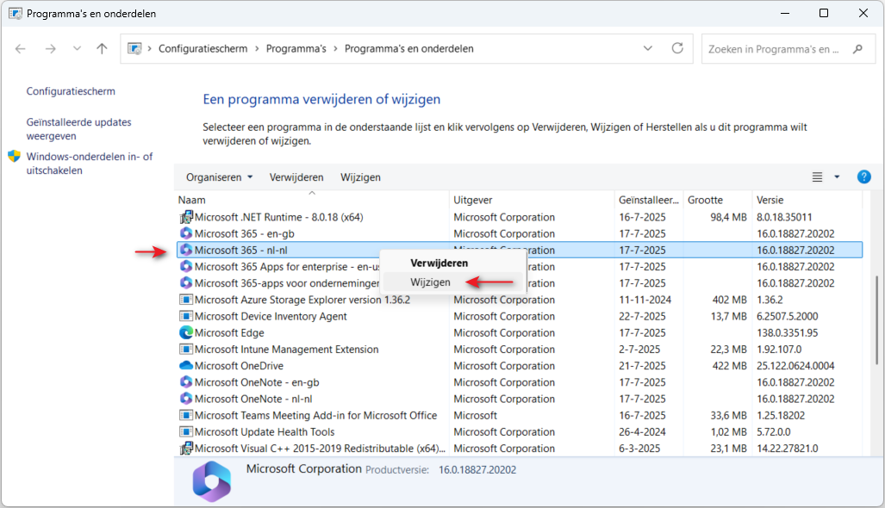Refresh the Programma's en onderdelen list

click(677, 48)
